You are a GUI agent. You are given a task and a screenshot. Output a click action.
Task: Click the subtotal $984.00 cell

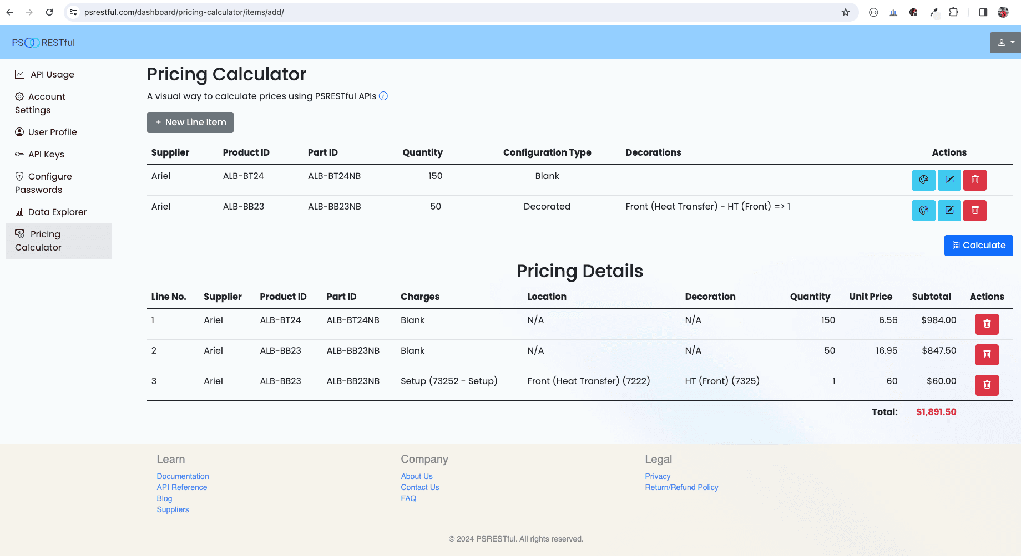(x=938, y=320)
